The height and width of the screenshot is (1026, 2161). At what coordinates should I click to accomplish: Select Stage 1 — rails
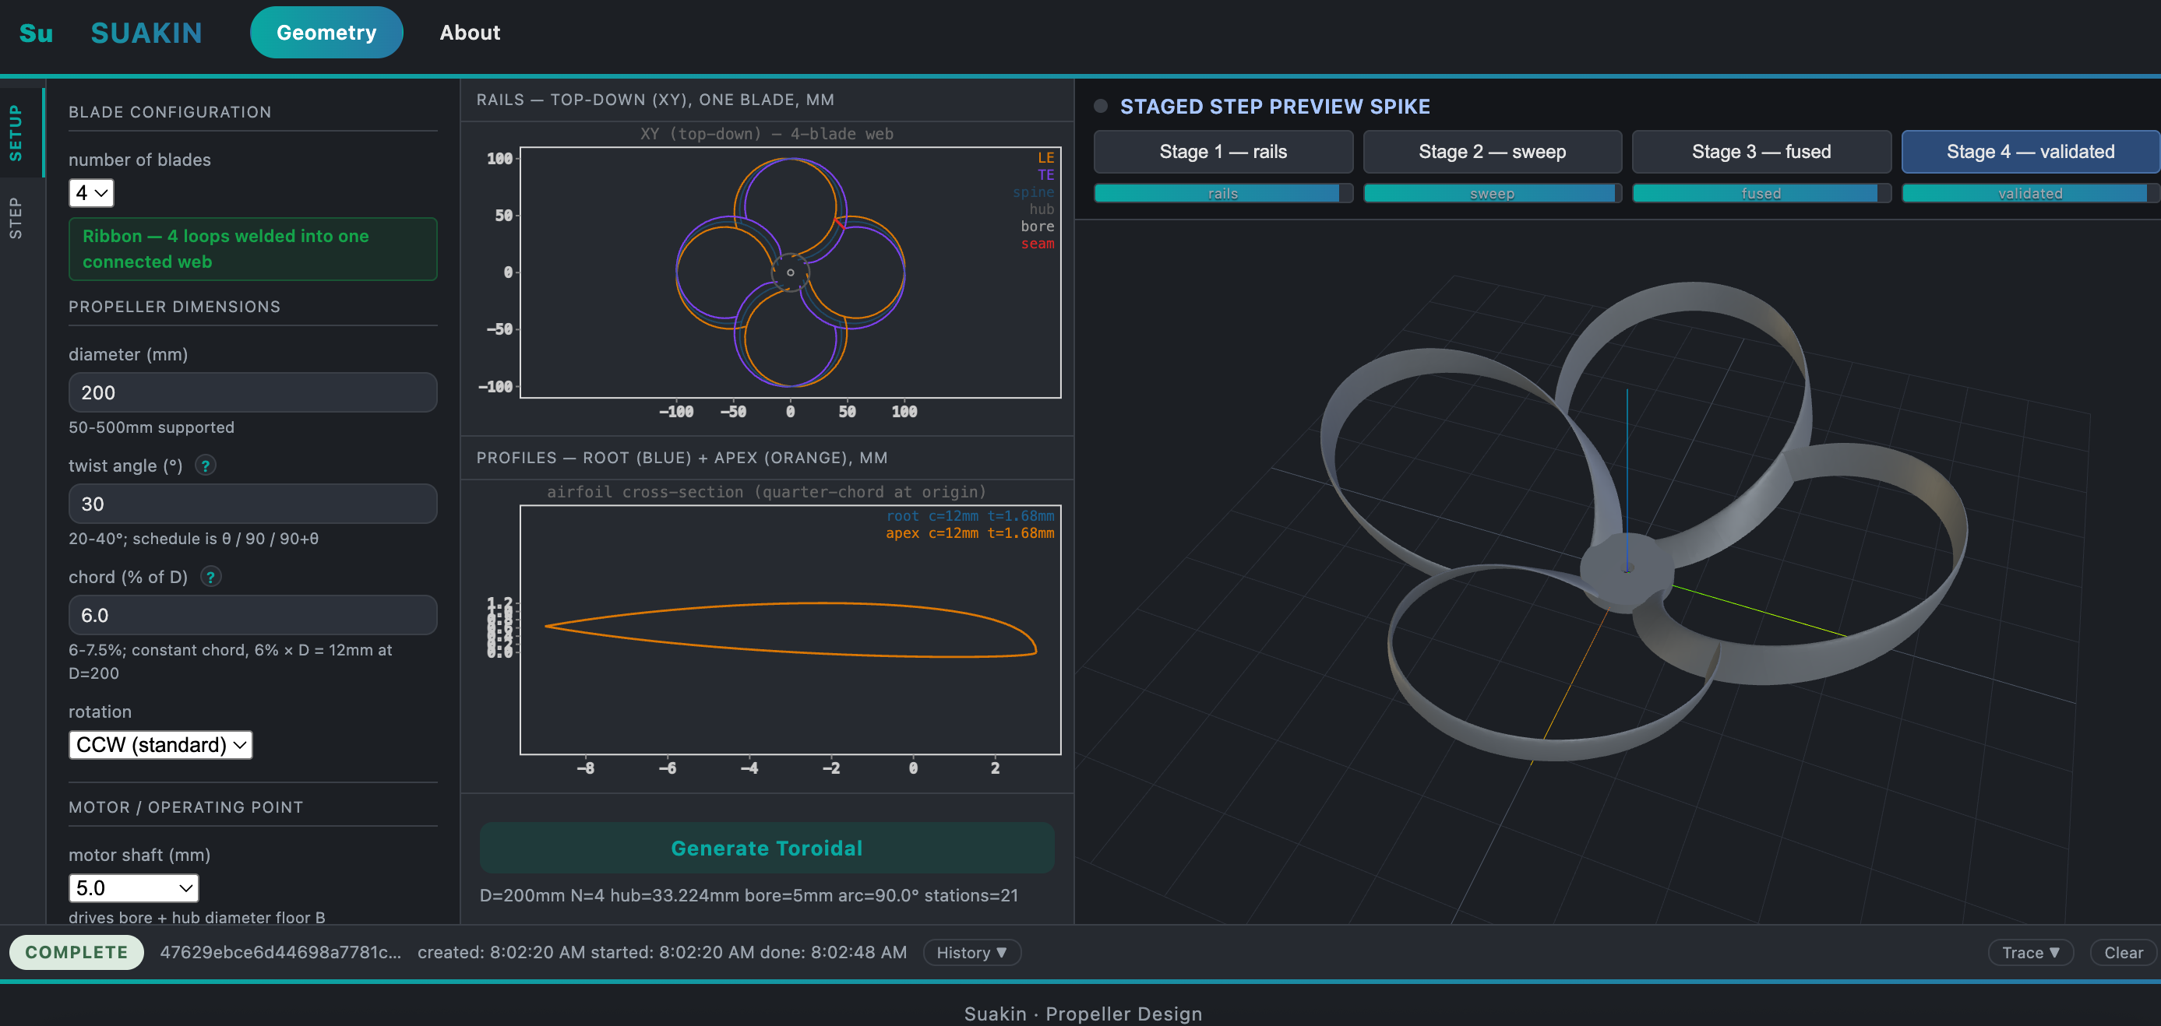[x=1223, y=152]
